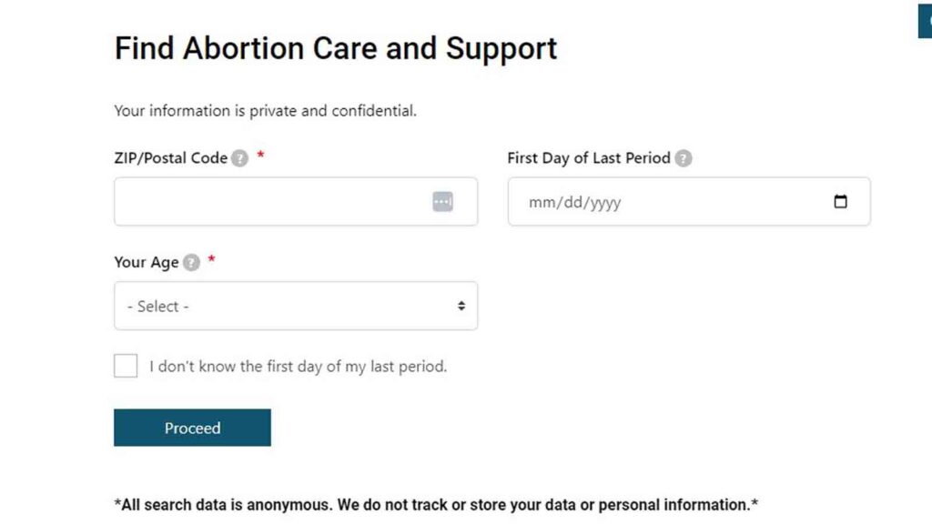Click the ZIP/Postal Code help question-mark icon
932x524 pixels.
point(239,158)
